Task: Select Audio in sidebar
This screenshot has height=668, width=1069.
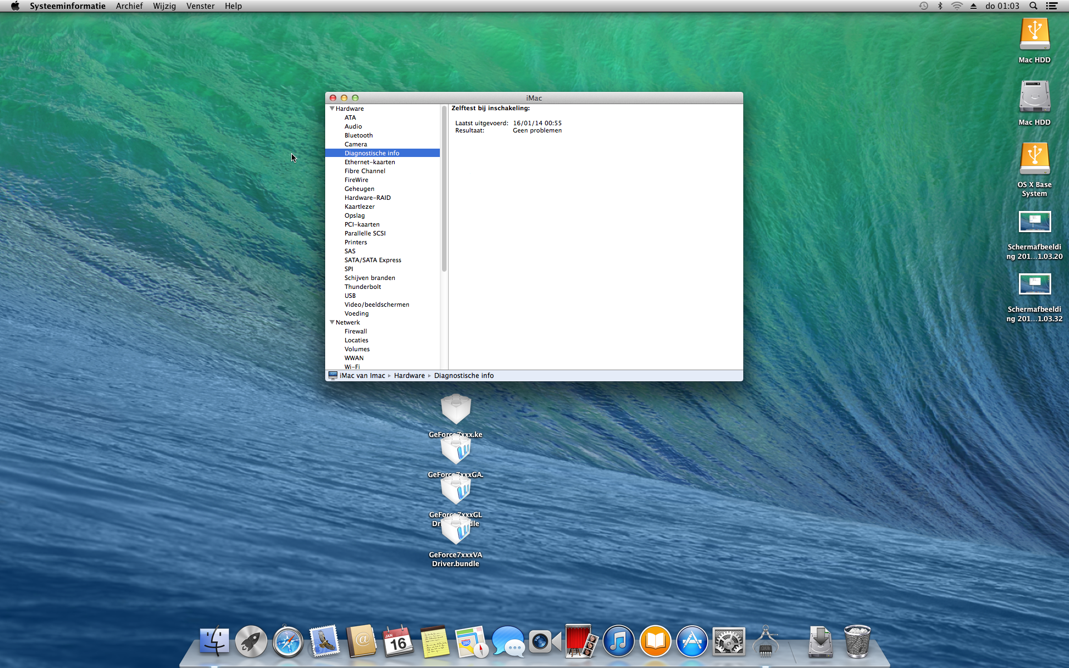Action: 353,126
